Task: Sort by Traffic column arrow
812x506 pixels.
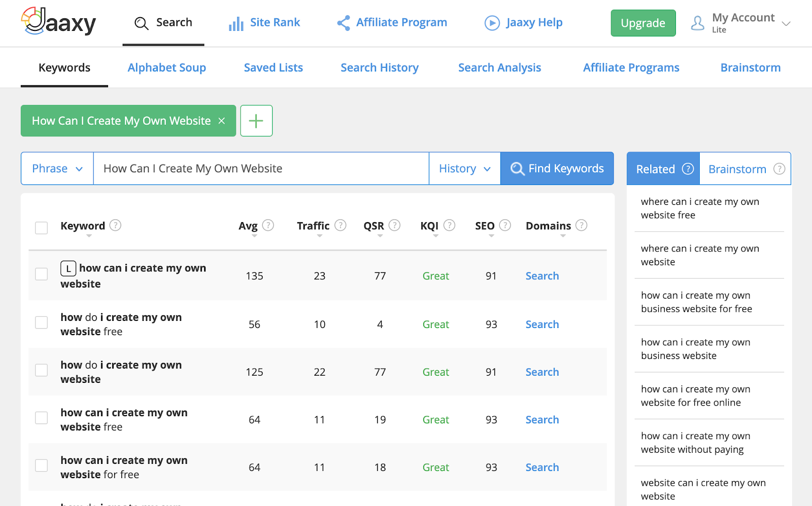Action: tap(319, 236)
